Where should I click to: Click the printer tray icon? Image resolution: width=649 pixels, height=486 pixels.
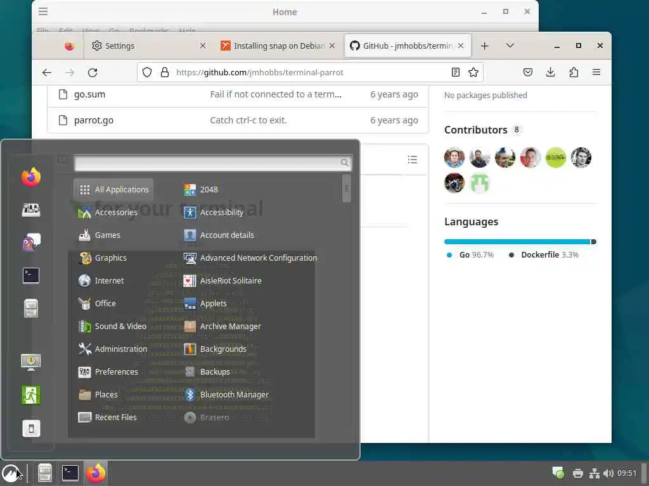578,473
